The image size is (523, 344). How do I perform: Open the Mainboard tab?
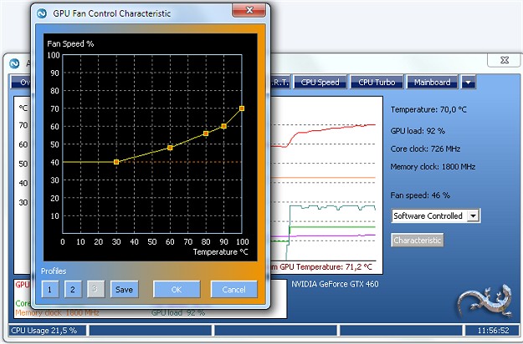[432, 82]
